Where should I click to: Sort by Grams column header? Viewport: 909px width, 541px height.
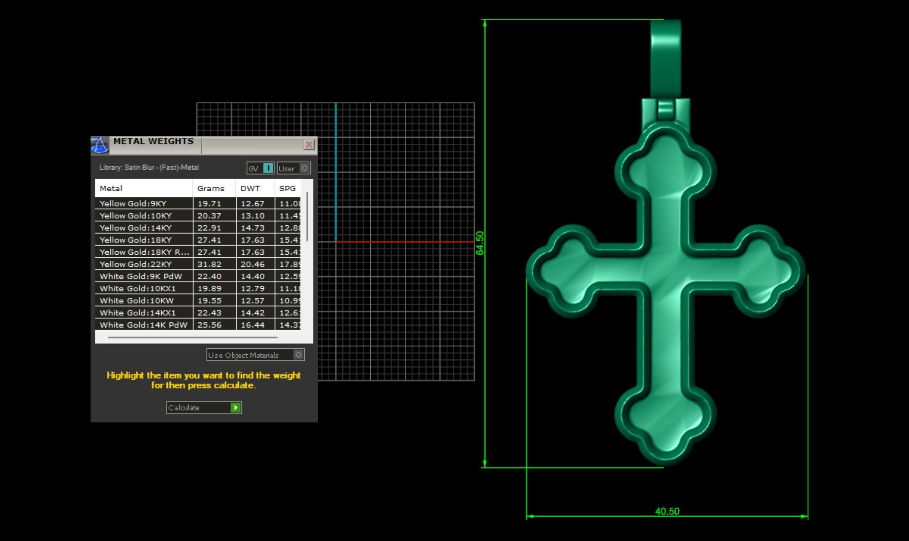(214, 189)
